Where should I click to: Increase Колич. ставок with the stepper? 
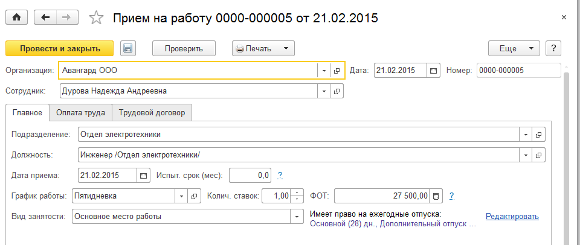[x=296, y=192]
